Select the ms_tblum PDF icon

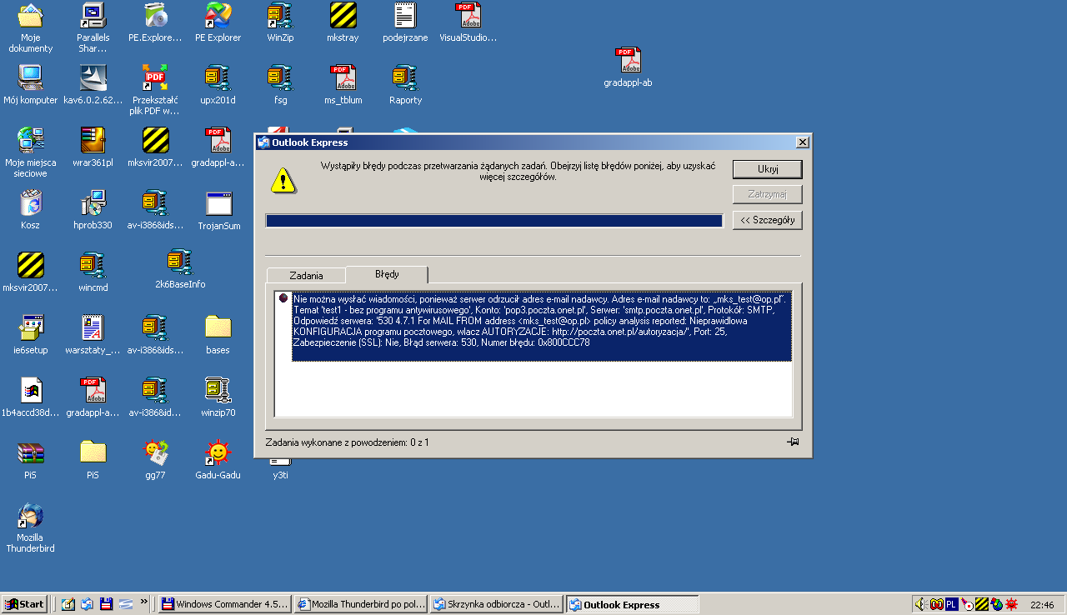click(343, 85)
